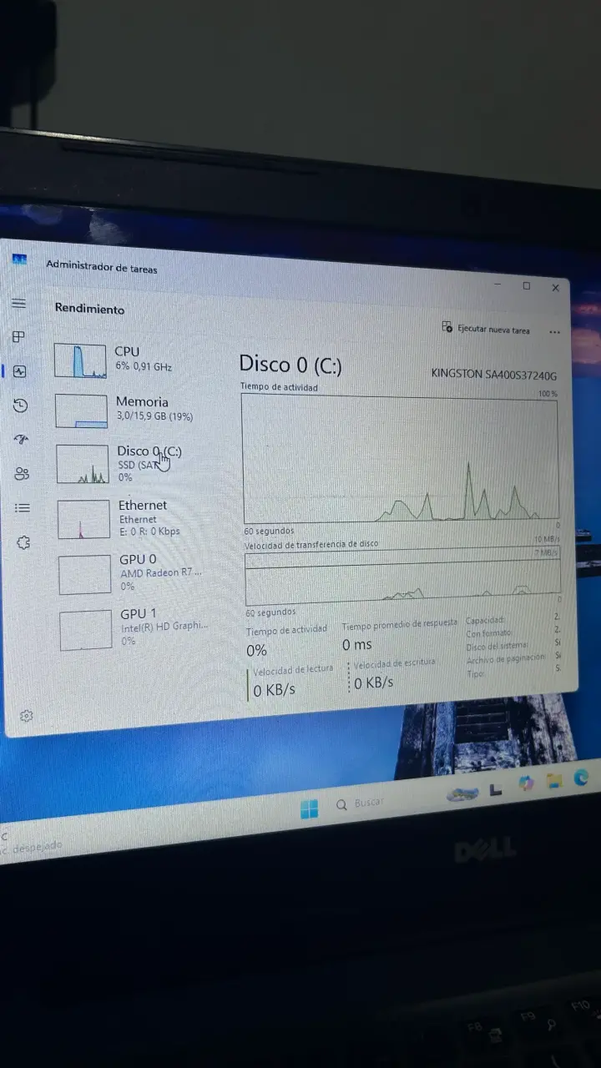Click the disk transfer speed graph
The width and height of the screenshot is (601, 1068).
tap(402, 576)
